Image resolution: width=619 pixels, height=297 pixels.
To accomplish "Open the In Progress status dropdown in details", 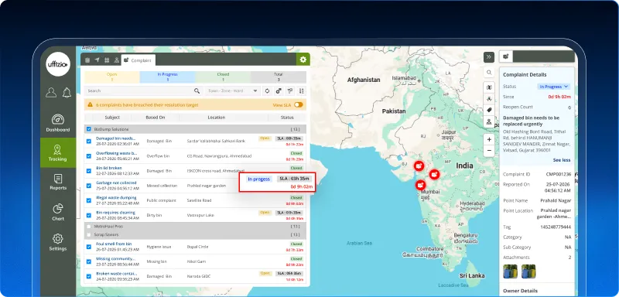I will tap(553, 87).
